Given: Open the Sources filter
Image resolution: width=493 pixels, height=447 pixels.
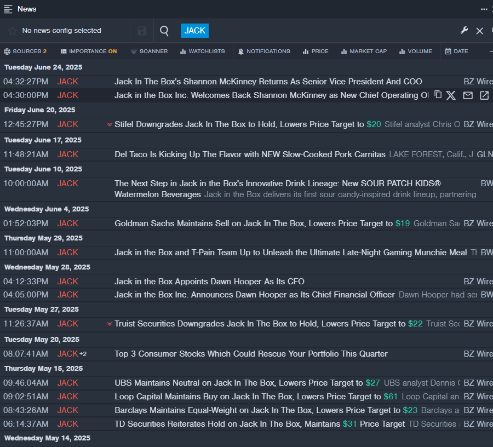Looking at the screenshot, I should click(x=25, y=51).
